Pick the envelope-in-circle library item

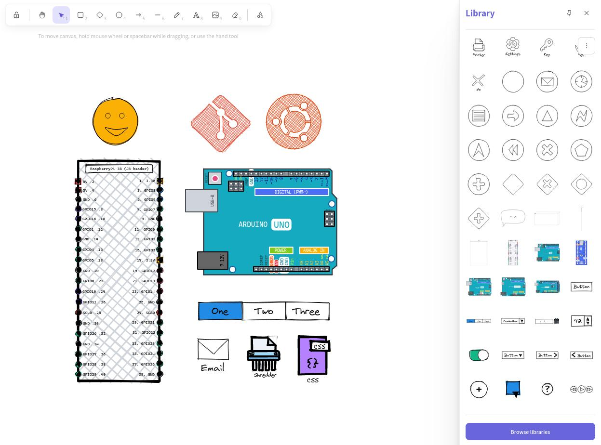point(547,81)
